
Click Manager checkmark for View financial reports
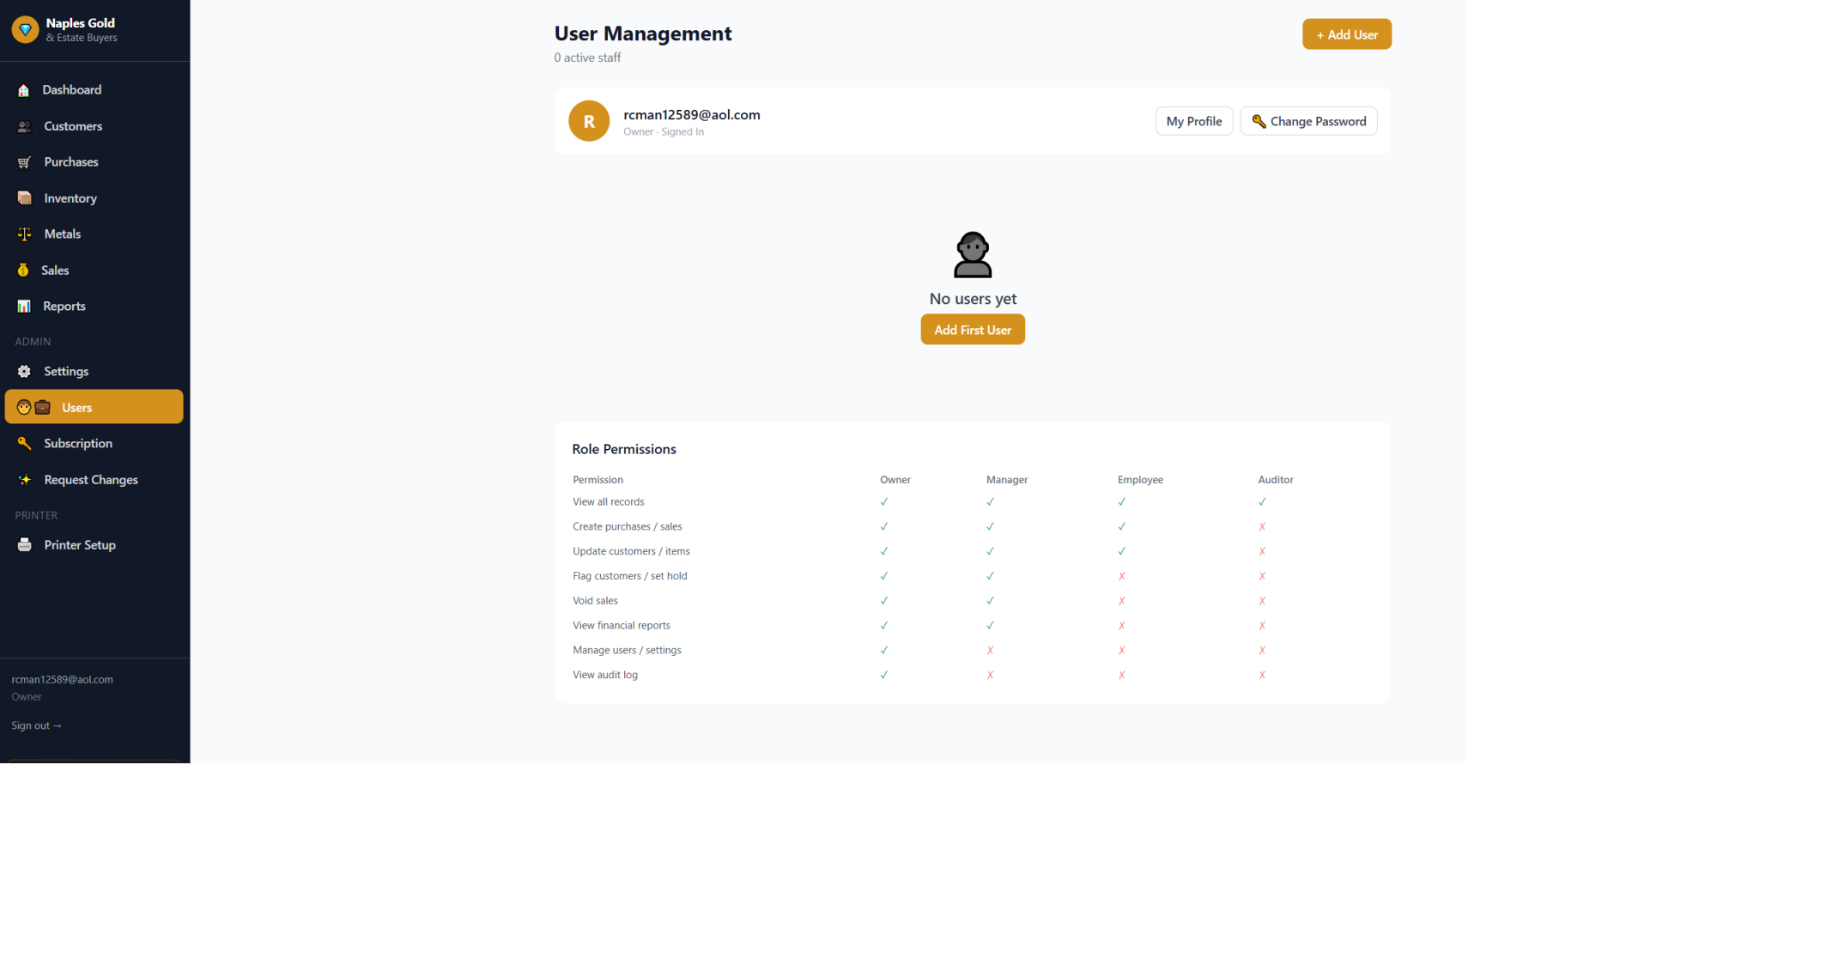point(990,626)
